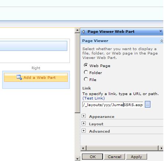Expand the Layout section
Screen dimensions: 164x161
coord(83,123)
